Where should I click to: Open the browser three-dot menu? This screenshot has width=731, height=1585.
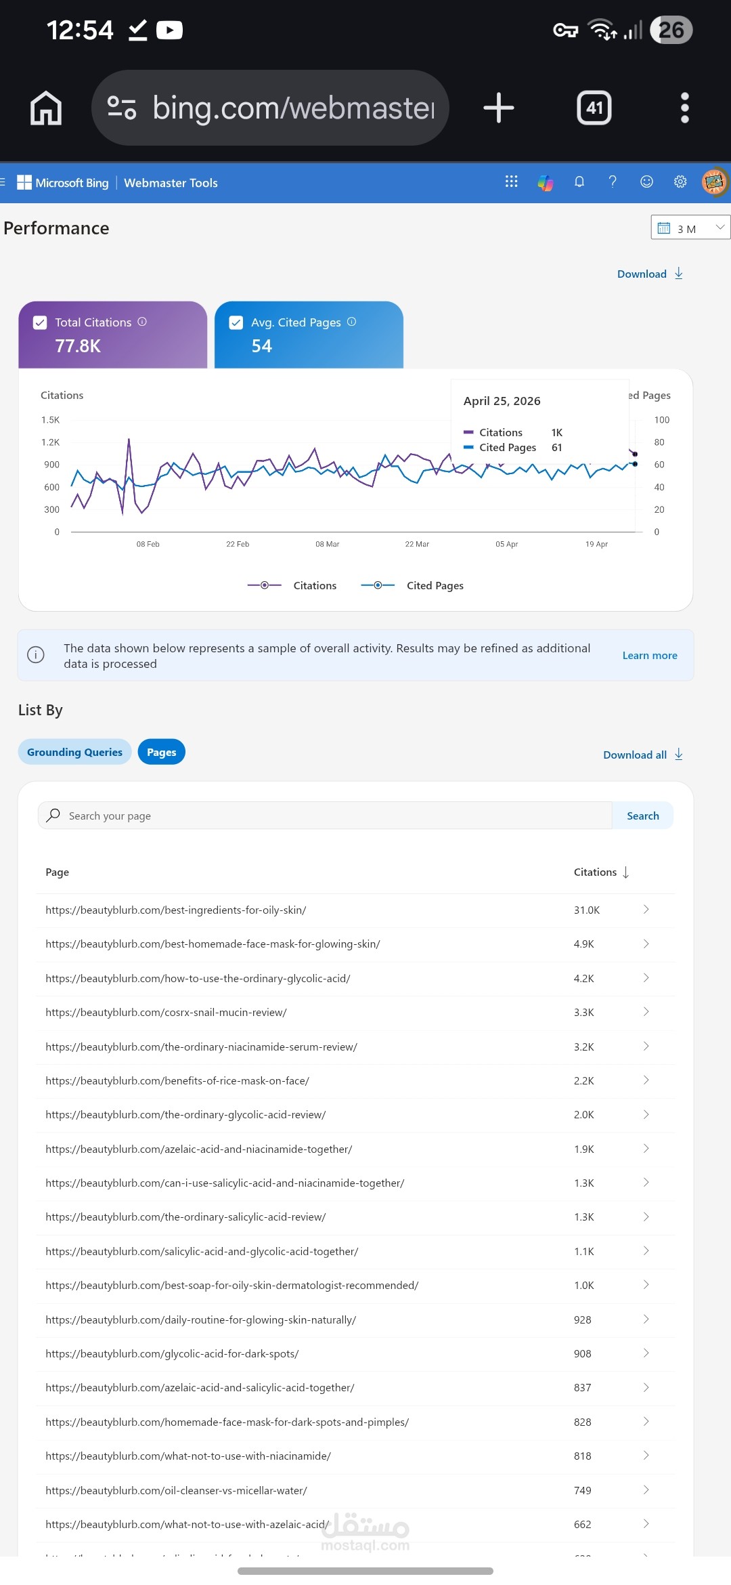(x=685, y=108)
